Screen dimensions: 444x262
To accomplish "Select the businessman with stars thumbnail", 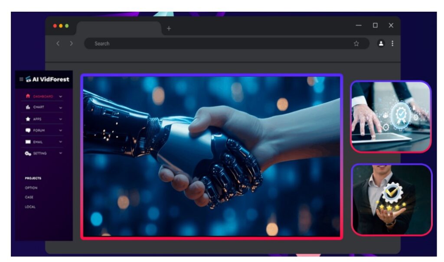I will point(392,199).
